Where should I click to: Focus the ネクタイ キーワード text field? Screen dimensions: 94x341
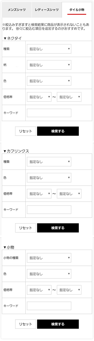(49, 113)
